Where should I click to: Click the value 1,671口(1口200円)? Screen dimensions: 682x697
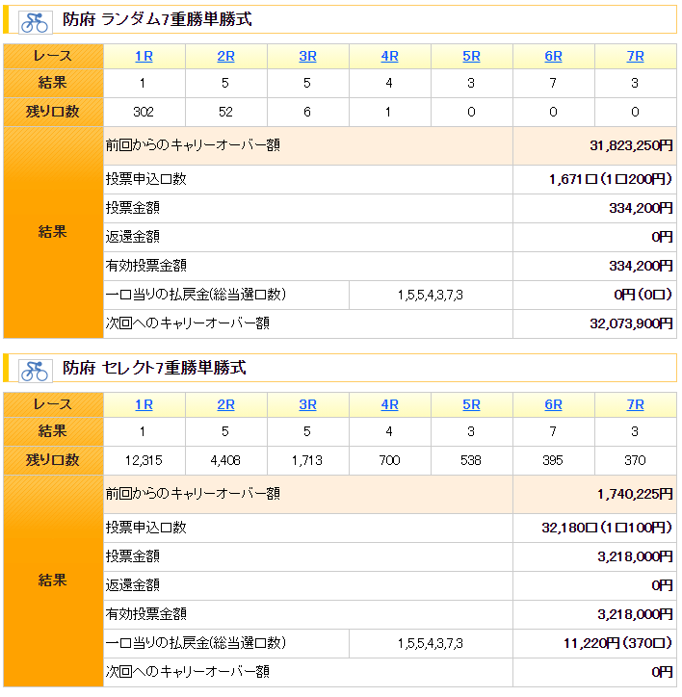(x=611, y=179)
